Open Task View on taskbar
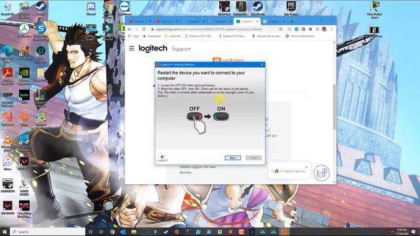420x236 pixels. [101, 231]
